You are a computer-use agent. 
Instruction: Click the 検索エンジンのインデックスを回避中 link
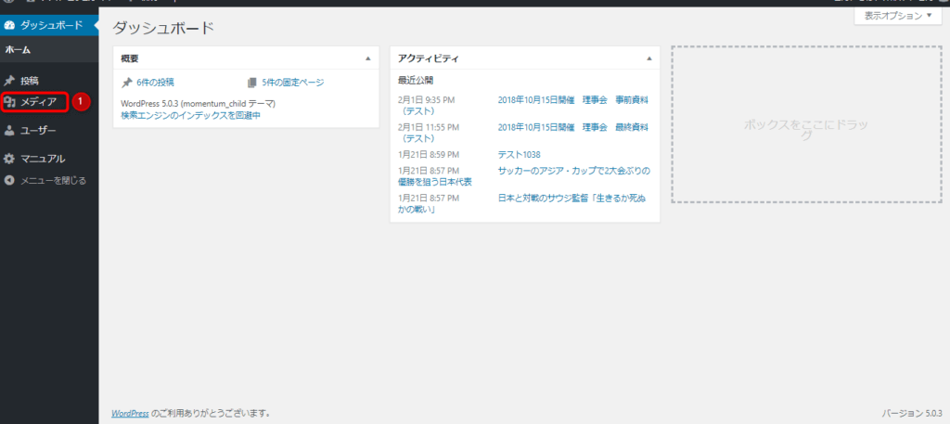pyautogui.click(x=190, y=115)
